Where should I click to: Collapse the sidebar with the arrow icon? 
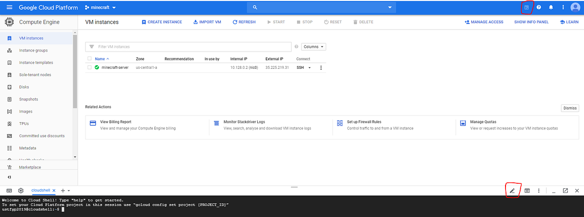tap(10, 177)
